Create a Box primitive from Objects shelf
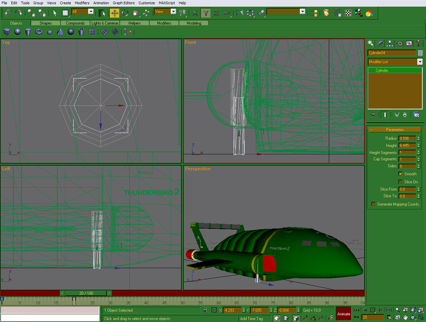This screenshot has width=426, height=322. 7,32
